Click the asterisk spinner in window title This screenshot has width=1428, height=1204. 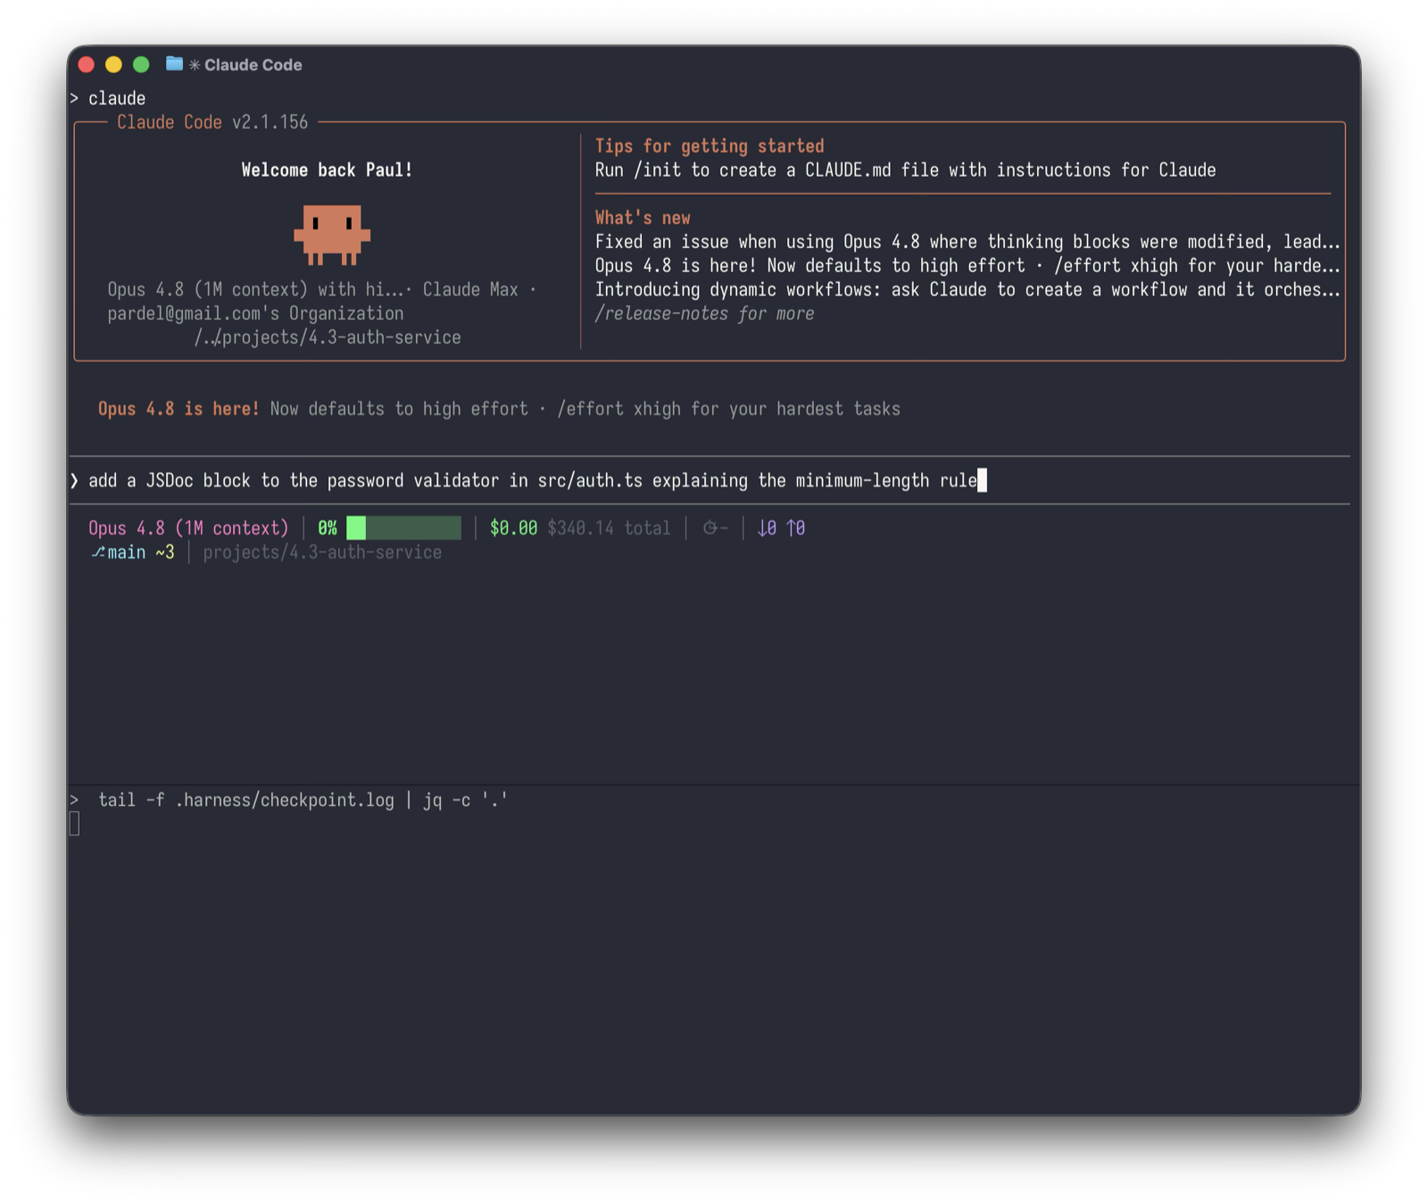pyautogui.click(x=194, y=65)
